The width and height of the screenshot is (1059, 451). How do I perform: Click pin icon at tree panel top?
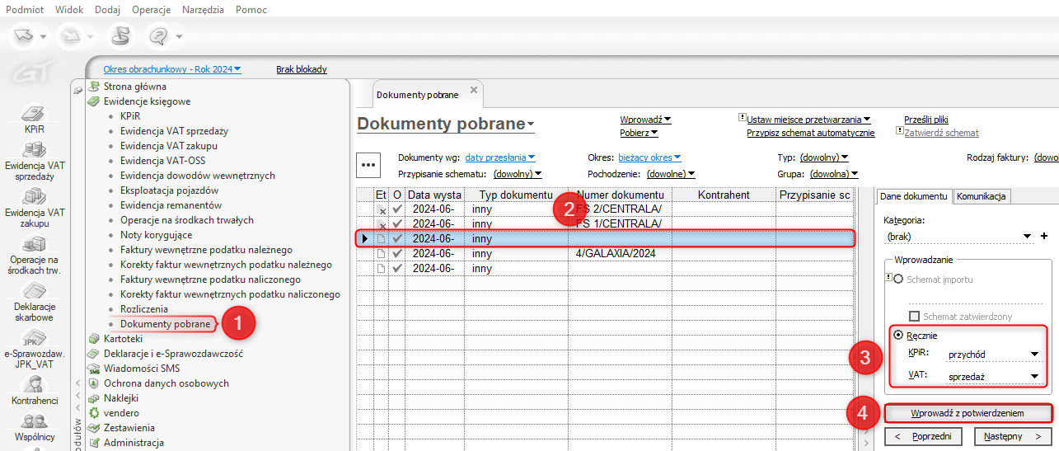click(x=77, y=89)
